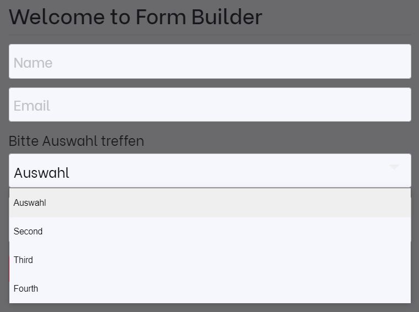This screenshot has height=312, width=419.
Task: Click the "Name" placeholder text
Action: pos(33,63)
